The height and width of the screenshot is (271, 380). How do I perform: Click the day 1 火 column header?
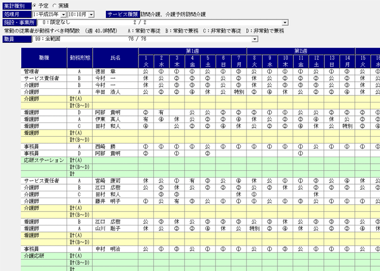click(x=146, y=61)
